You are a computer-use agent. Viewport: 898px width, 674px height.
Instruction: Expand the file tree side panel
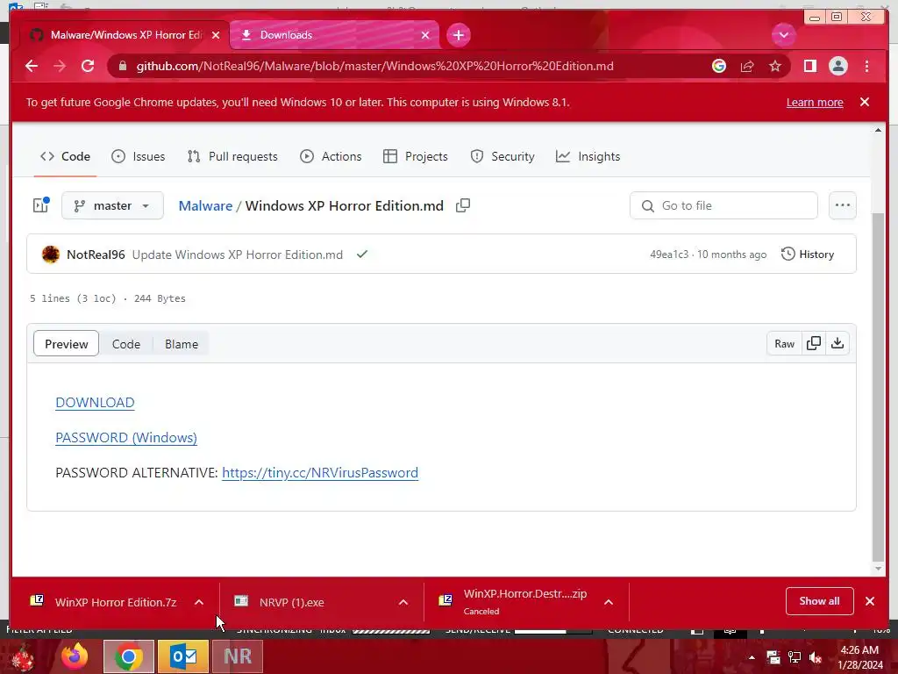(x=40, y=205)
